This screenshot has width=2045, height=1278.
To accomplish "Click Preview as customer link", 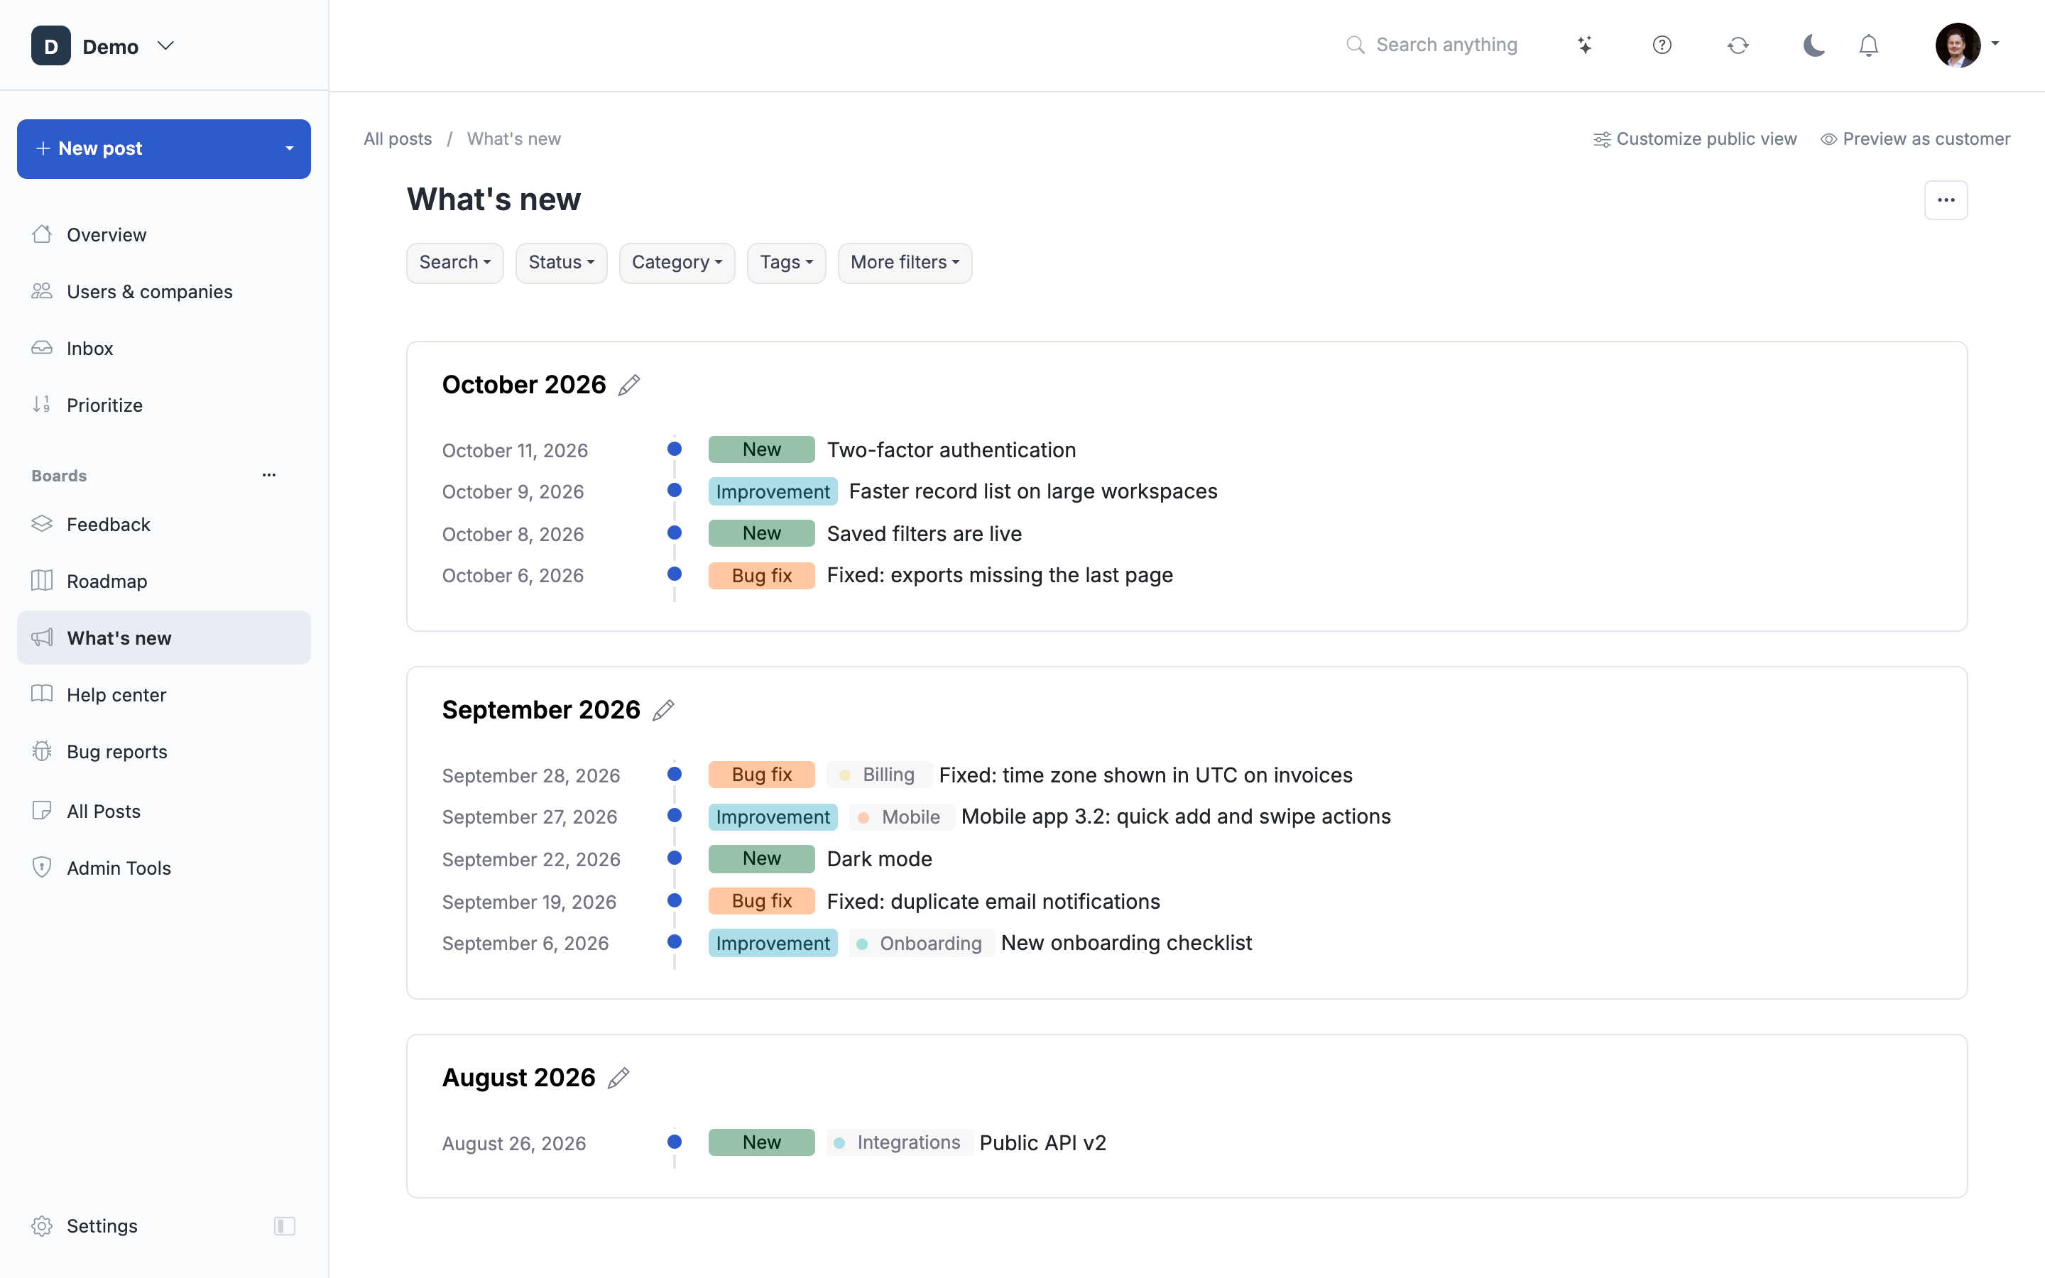I will (1915, 139).
